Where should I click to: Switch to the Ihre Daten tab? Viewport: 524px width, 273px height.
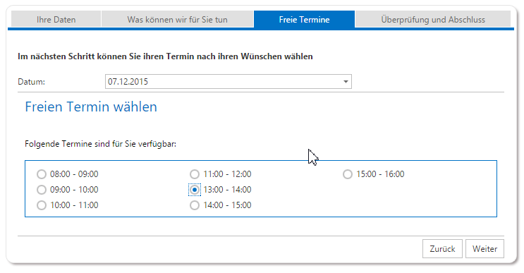(x=56, y=19)
